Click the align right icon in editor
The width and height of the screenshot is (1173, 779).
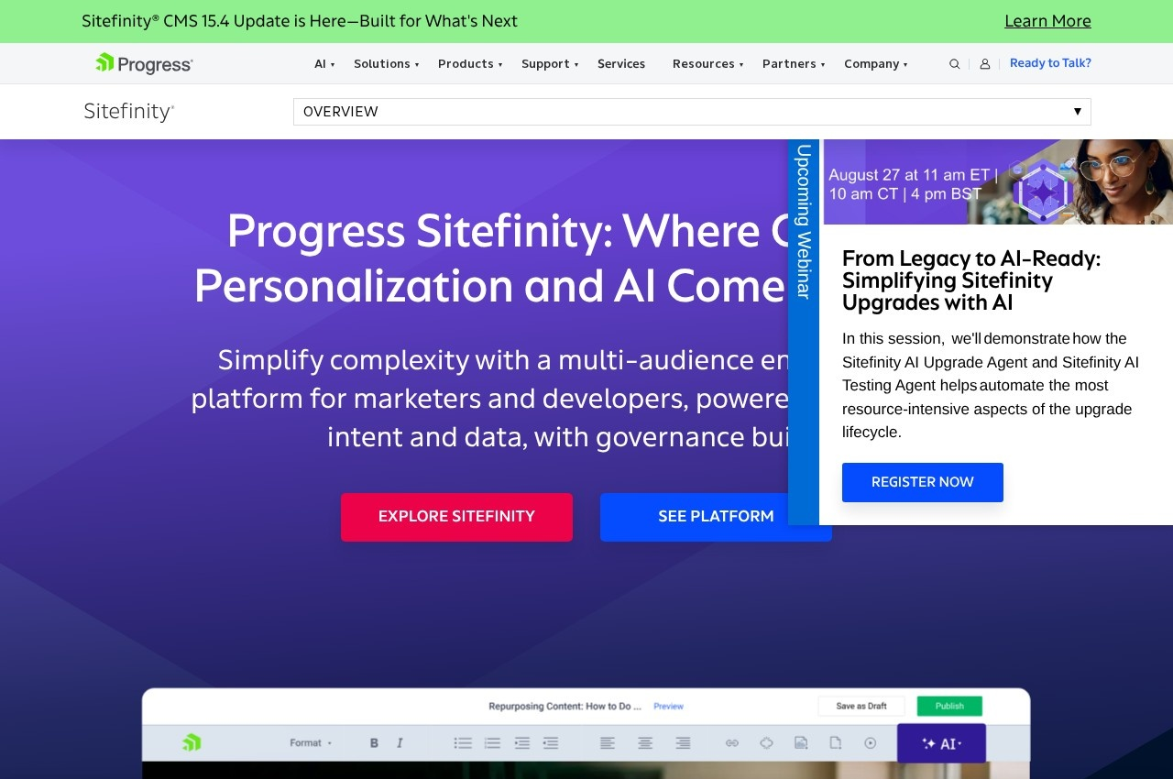(x=683, y=743)
